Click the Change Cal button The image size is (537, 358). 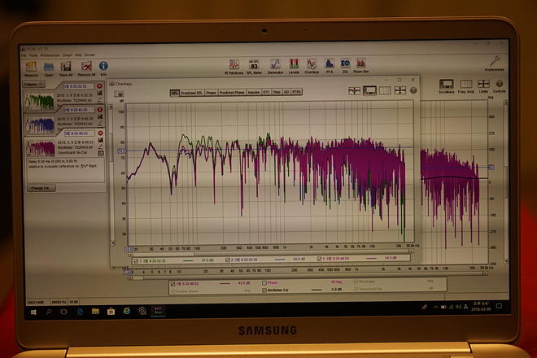coord(39,188)
